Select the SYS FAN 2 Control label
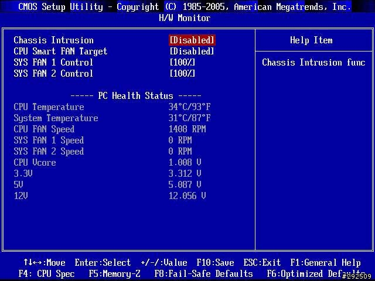Screen dimensions: 375x281 53,73
